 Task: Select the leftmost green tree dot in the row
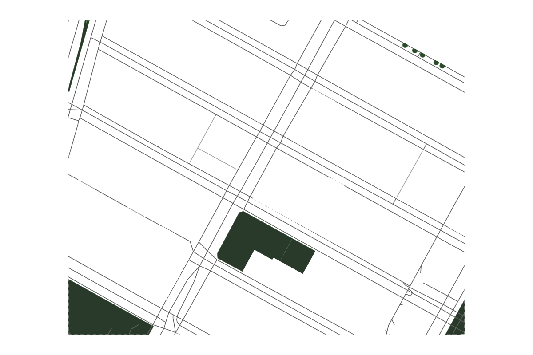(405, 45)
